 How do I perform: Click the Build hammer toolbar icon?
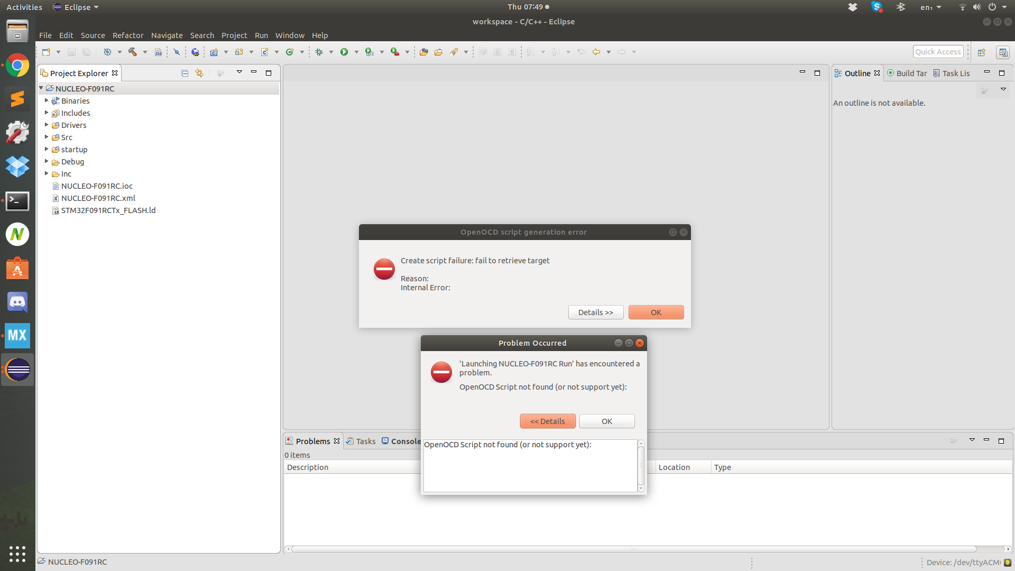(132, 52)
